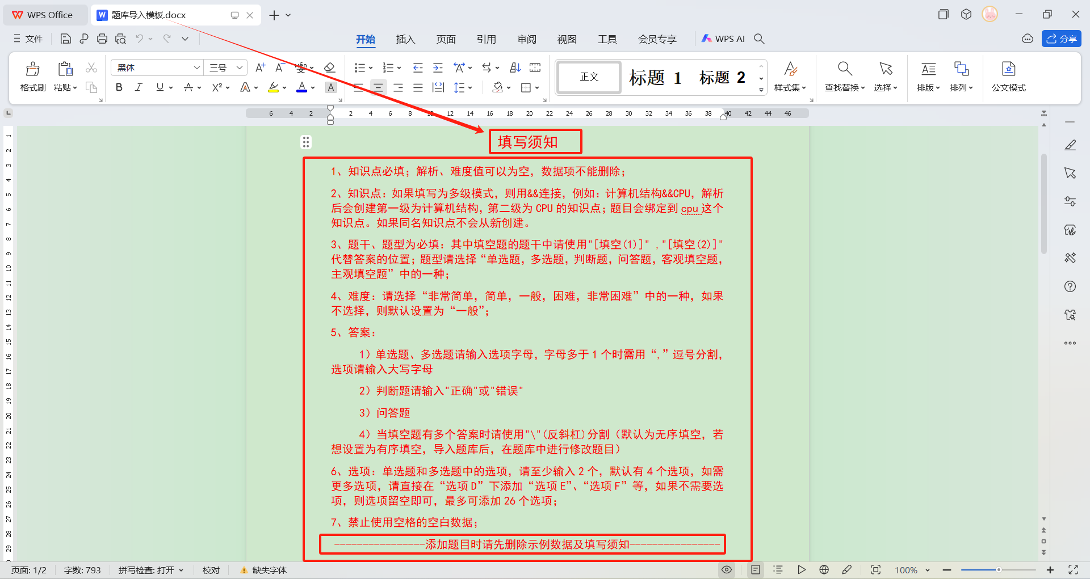Click the 题库导入模板.docx document tab
1090x579 pixels.
149,15
